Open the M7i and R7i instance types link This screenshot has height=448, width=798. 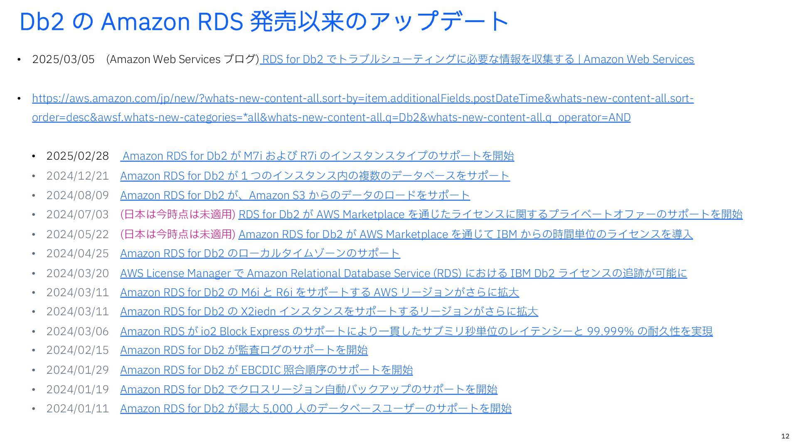coord(318,156)
